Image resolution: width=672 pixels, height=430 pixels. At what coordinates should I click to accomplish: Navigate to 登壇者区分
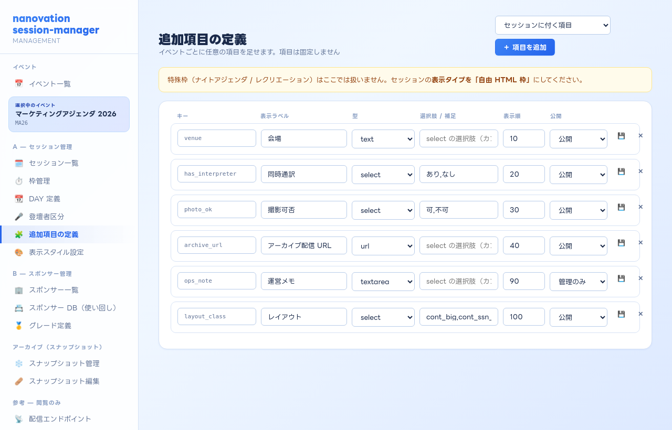click(x=69, y=217)
